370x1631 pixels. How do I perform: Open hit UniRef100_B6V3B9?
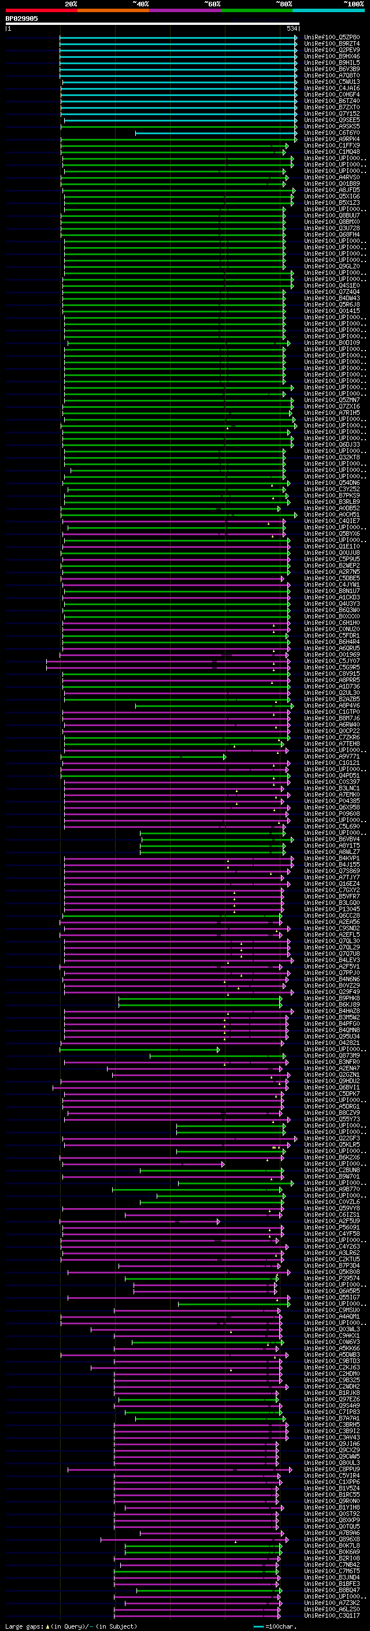pos(332,69)
